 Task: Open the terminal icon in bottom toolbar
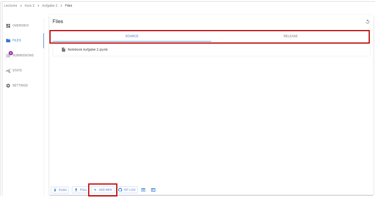pos(153,190)
